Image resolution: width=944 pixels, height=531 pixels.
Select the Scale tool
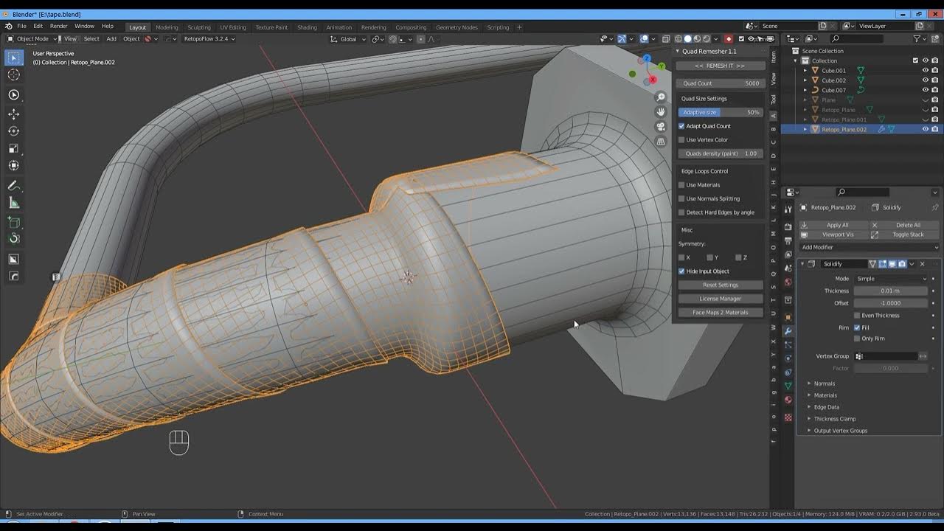(x=14, y=148)
